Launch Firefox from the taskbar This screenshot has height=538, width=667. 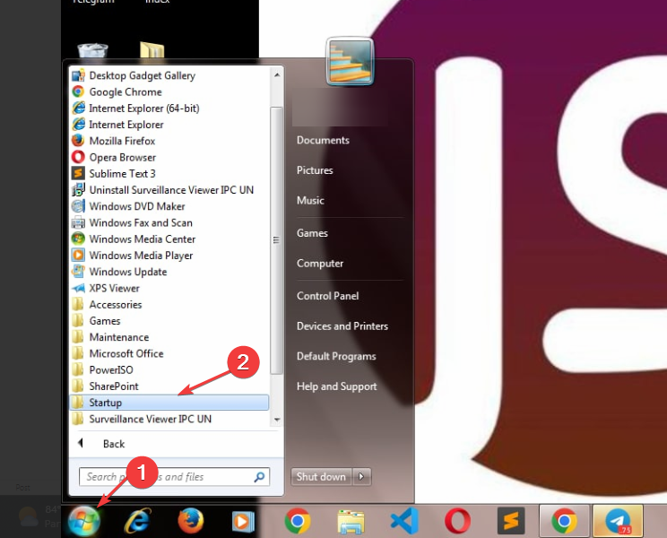point(190,521)
